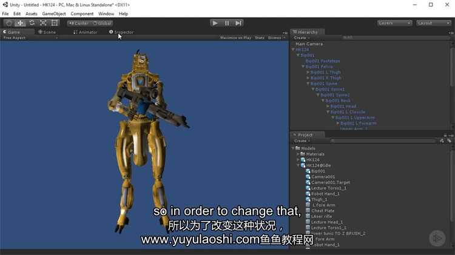Select the HK124 model prefab icon
This screenshot has height=255, width=455.
[303, 160]
